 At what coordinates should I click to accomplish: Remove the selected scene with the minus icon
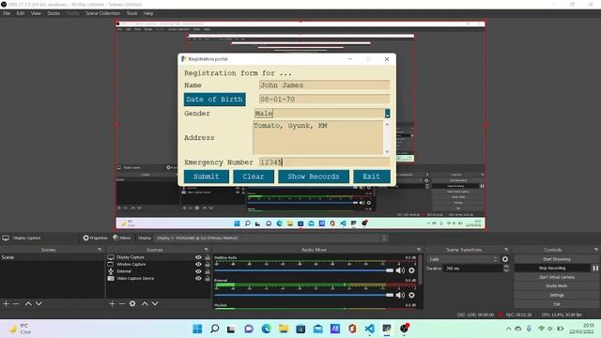16,303
